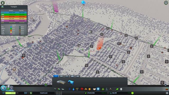Screen dimensions: 169x95
Task: Click the purple plane statistics row
Action: [x=14, y=21]
